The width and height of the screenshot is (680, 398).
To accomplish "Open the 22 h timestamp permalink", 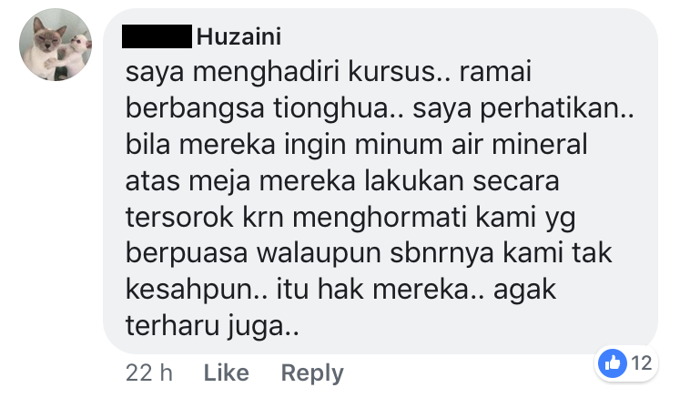I will click(149, 372).
